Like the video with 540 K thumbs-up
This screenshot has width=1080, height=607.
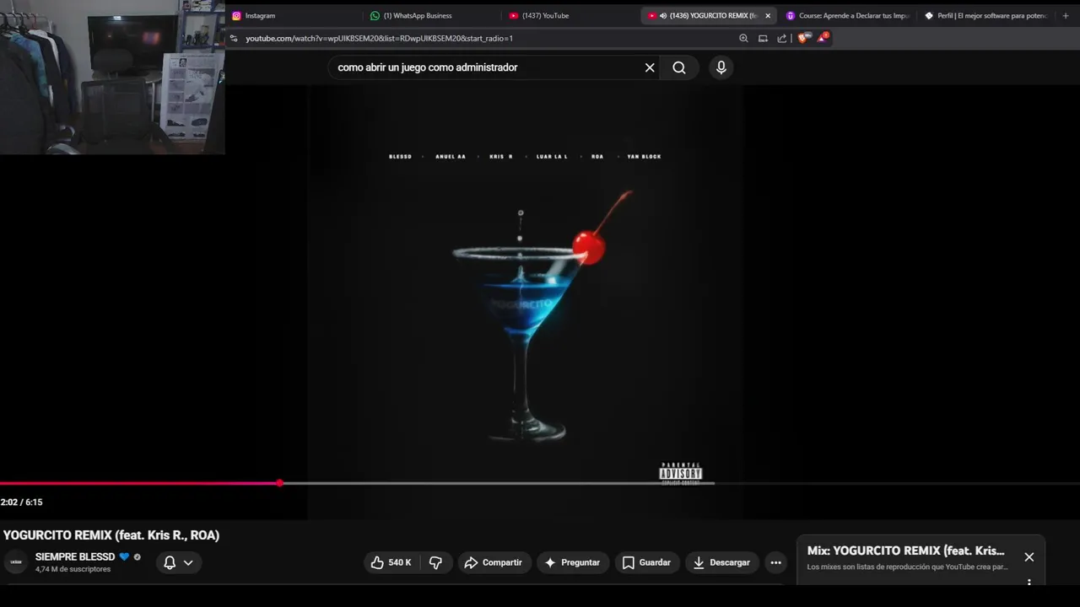[391, 562]
